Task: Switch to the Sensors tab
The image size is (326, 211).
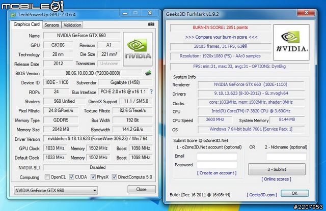Action: coord(51,25)
